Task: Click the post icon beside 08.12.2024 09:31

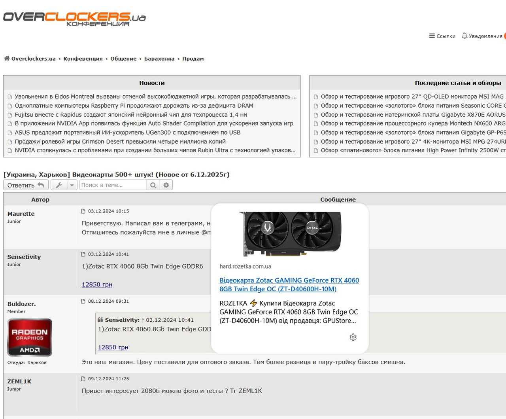Action: point(83,301)
